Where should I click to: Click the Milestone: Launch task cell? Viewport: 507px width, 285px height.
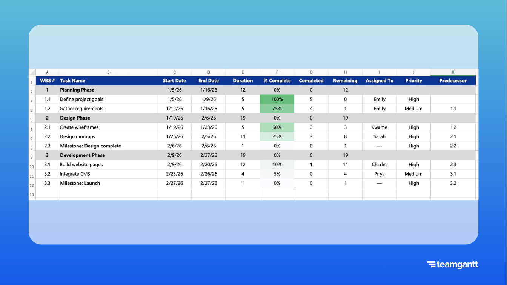click(x=80, y=183)
